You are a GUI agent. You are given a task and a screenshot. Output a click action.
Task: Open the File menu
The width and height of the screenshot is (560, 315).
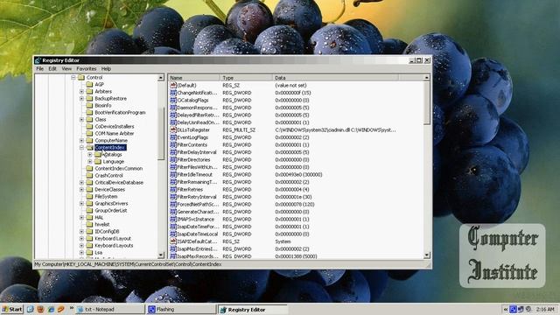(40, 68)
